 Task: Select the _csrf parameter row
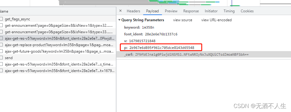point(204,54)
